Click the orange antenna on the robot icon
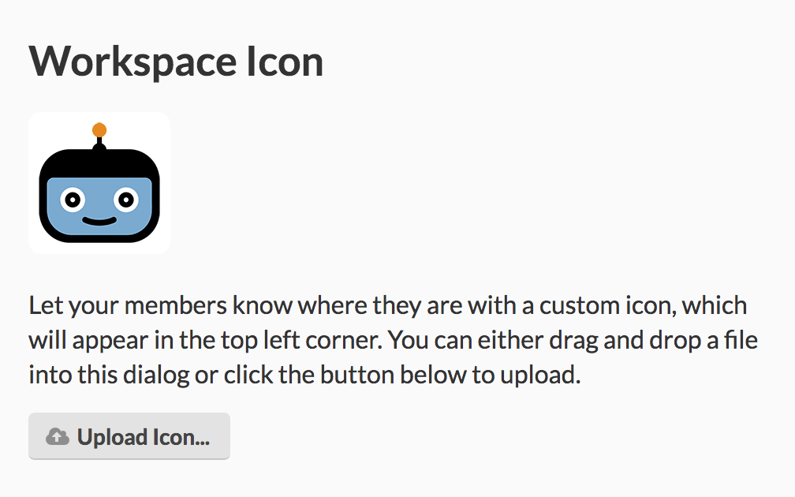Screen dimensions: 795x497 point(99,129)
